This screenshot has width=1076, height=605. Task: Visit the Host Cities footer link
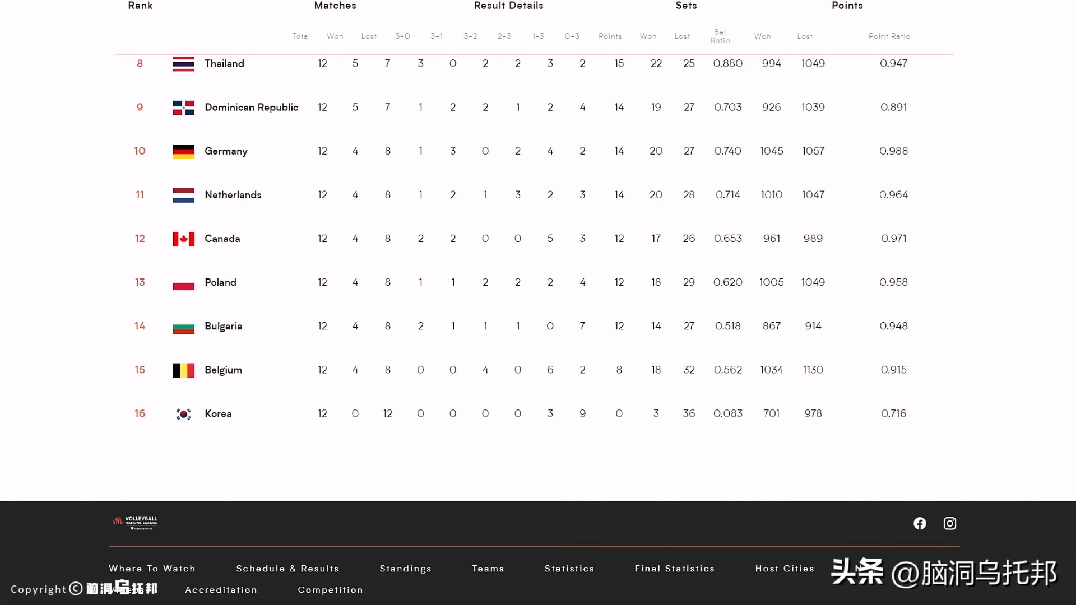[x=784, y=569]
